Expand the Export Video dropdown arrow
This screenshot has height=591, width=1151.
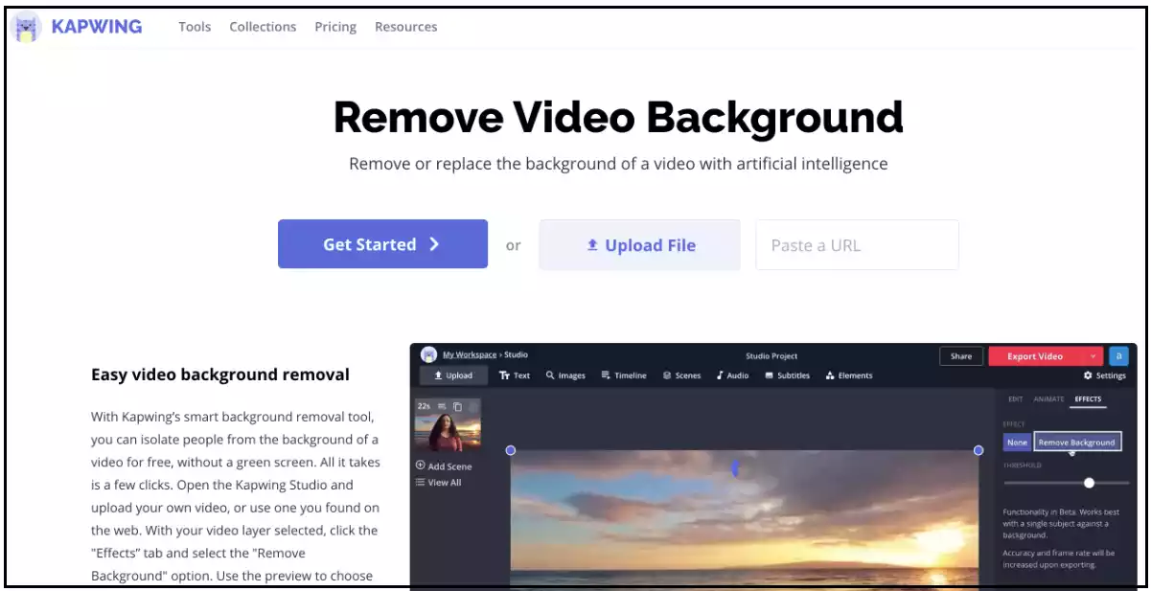pyautogui.click(x=1093, y=356)
